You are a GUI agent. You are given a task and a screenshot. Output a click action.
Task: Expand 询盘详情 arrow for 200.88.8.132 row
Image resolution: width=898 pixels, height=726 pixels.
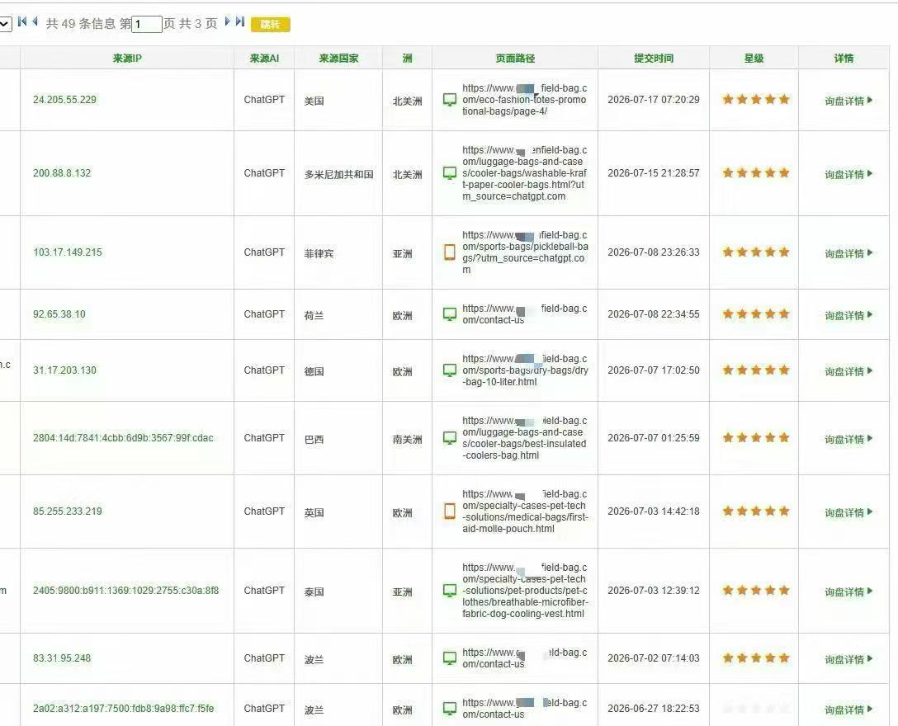pos(869,173)
